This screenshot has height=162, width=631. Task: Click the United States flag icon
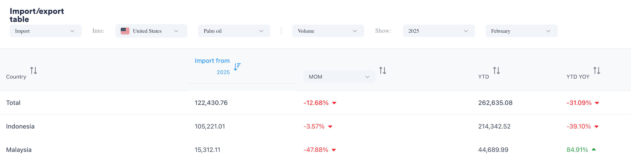coord(125,31)
